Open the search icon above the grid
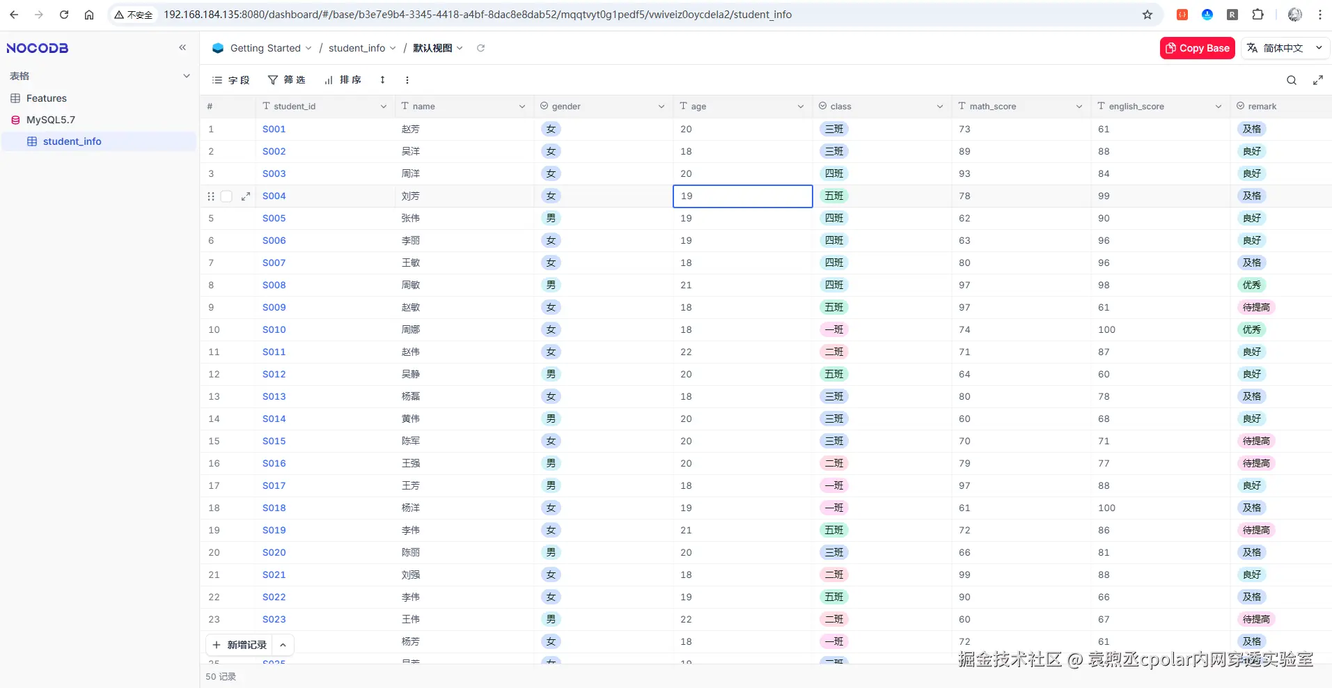 pyautogui.click(x=1292, y=80)
